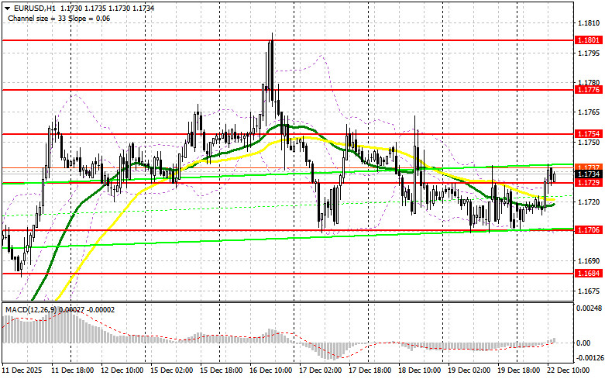Select the 'Channel size = 33 Slope = 0.06' label
This screenshot has height=379, width=605.
click(x=59, y=18)
